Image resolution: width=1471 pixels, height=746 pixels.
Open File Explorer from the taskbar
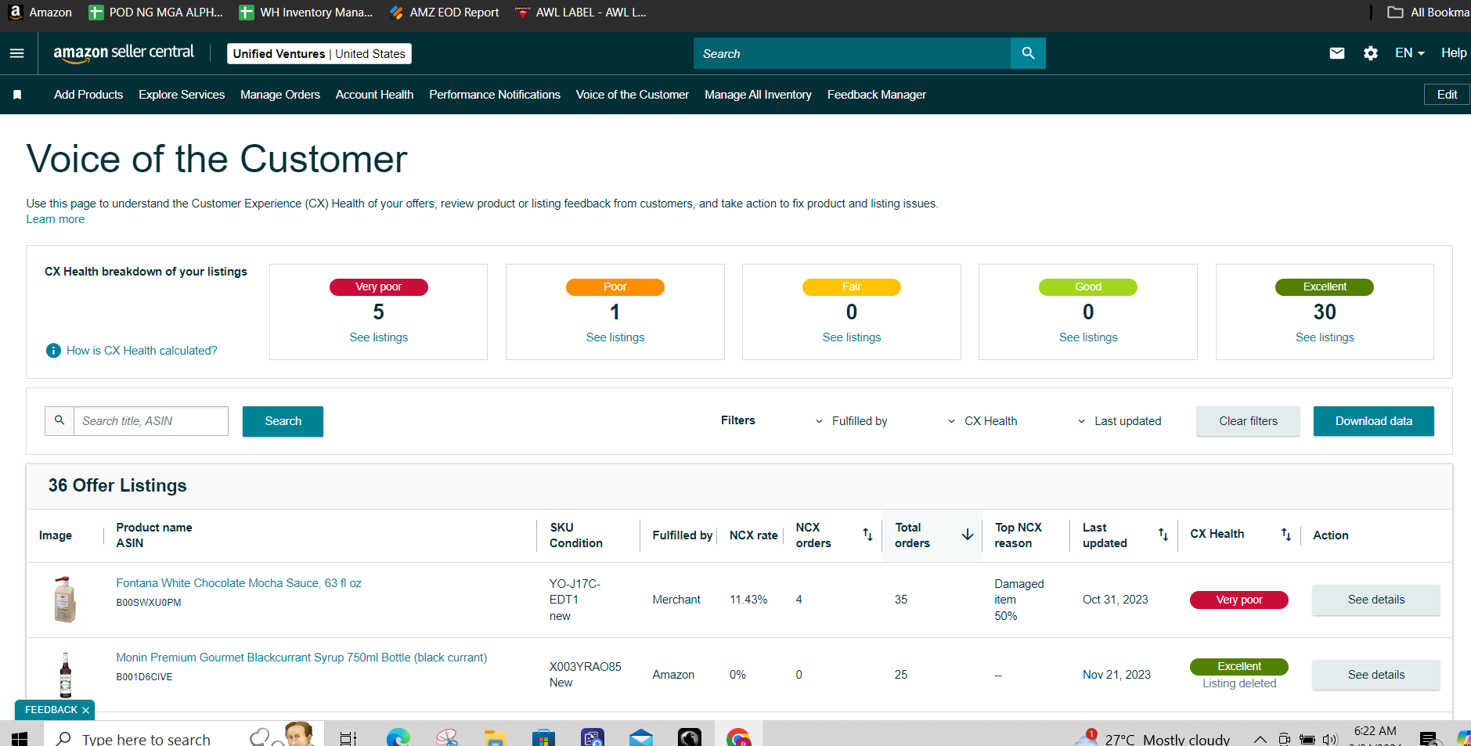click(x=495, y=738)
